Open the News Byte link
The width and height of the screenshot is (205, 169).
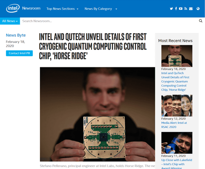tap(16, 35)
